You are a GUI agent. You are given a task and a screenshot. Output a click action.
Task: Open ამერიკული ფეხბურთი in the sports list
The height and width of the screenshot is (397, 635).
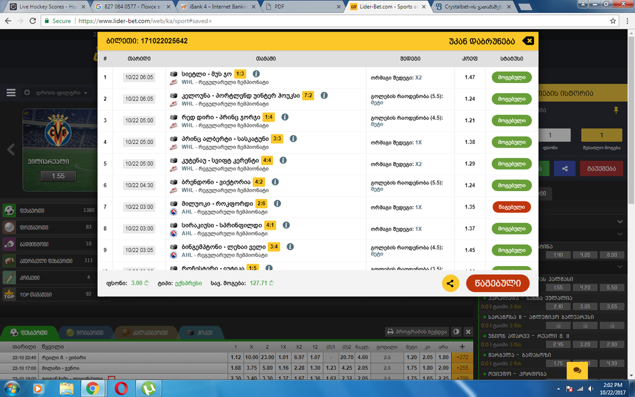pos(48,261)
